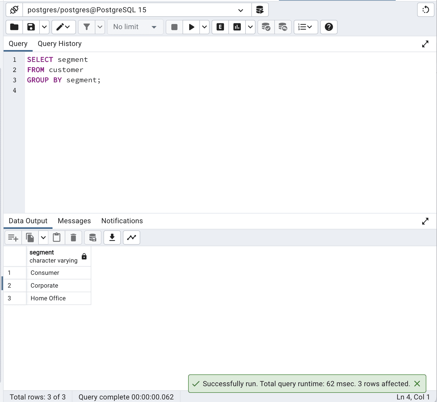Image resolution: width=437 pixels, height=402 pixels.
Task: Expand the Explain Analyze options arrow
Action: [x=250, y=27]
